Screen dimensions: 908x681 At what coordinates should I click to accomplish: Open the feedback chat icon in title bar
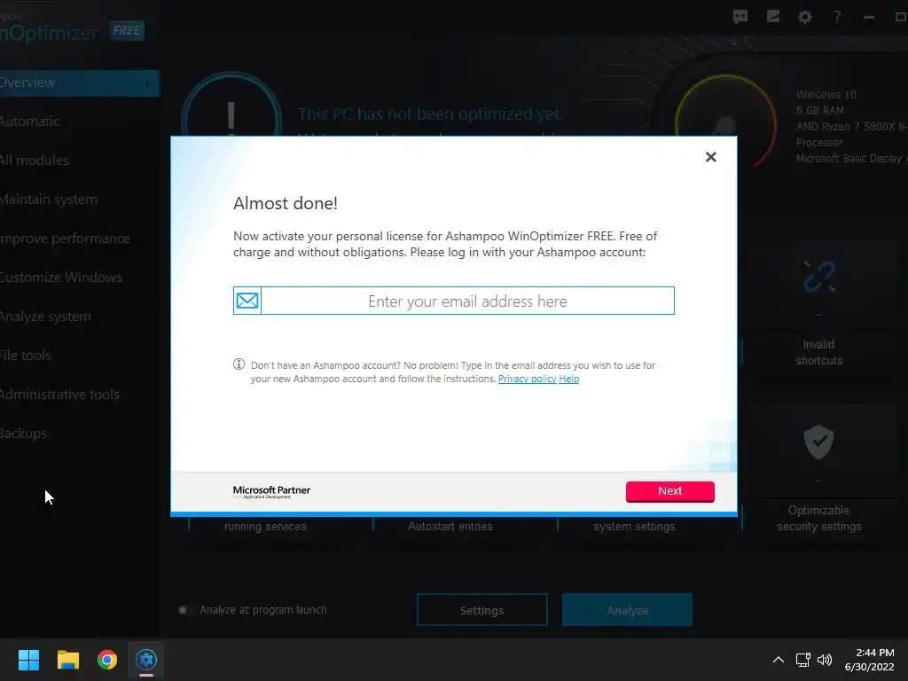click(x=740, y=17)
